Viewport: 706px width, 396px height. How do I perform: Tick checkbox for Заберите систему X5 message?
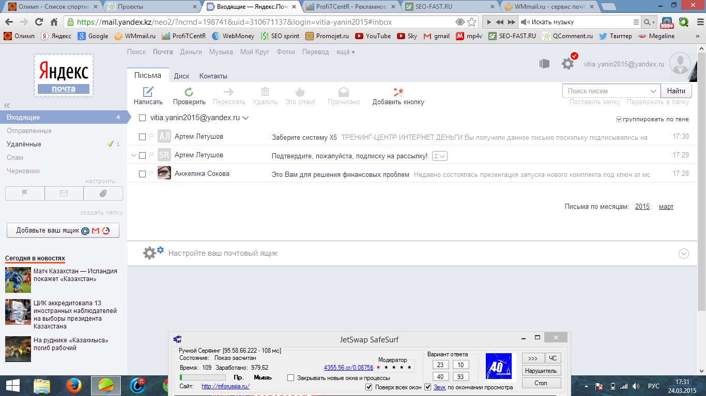142,137
